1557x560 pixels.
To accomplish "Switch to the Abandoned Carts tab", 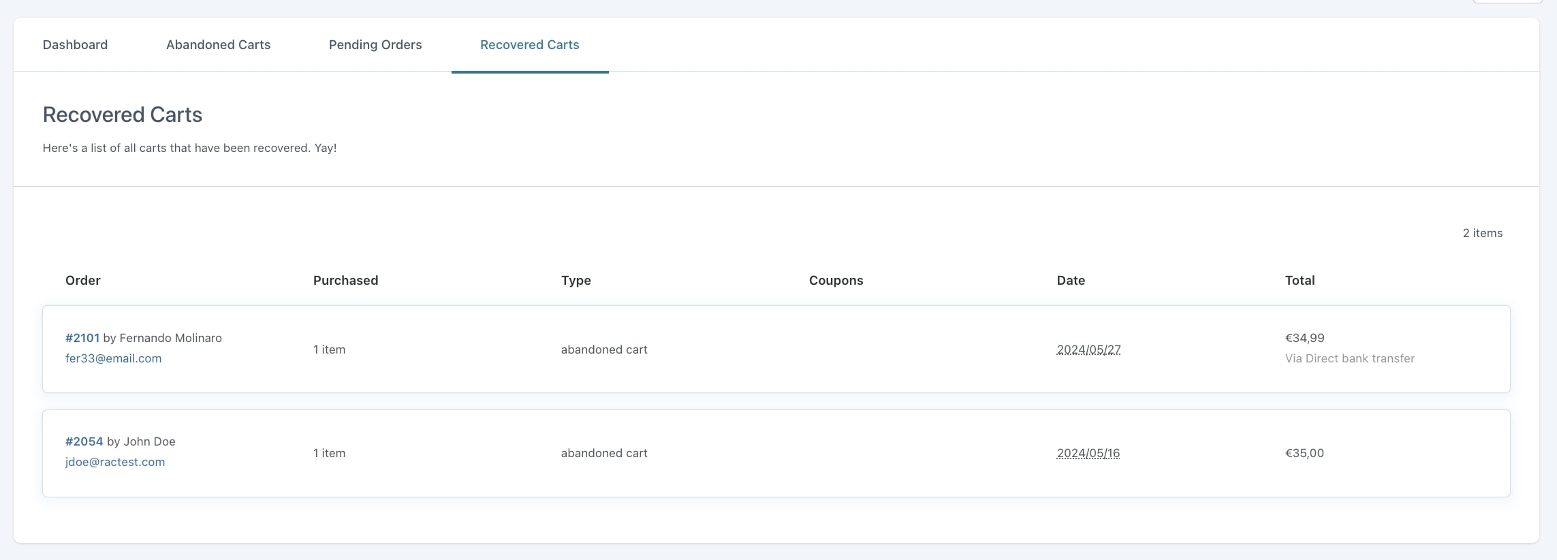I will 218,45.
